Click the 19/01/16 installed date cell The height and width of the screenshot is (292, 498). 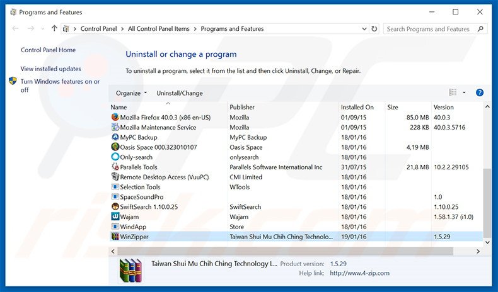point(354,237)
